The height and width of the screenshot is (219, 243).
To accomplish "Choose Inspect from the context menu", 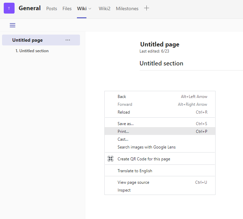I will point(160,190).
